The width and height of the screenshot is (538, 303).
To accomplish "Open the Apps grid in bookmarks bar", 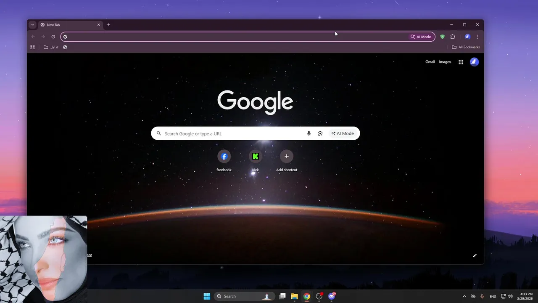I will coord(32,47).
